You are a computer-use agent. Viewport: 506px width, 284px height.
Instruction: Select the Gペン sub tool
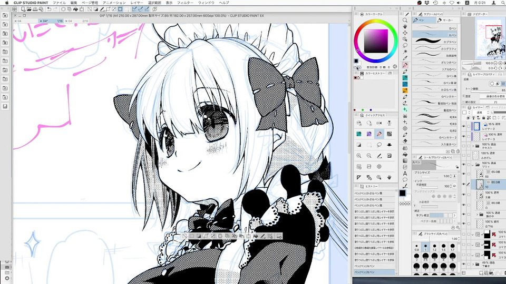436,28
